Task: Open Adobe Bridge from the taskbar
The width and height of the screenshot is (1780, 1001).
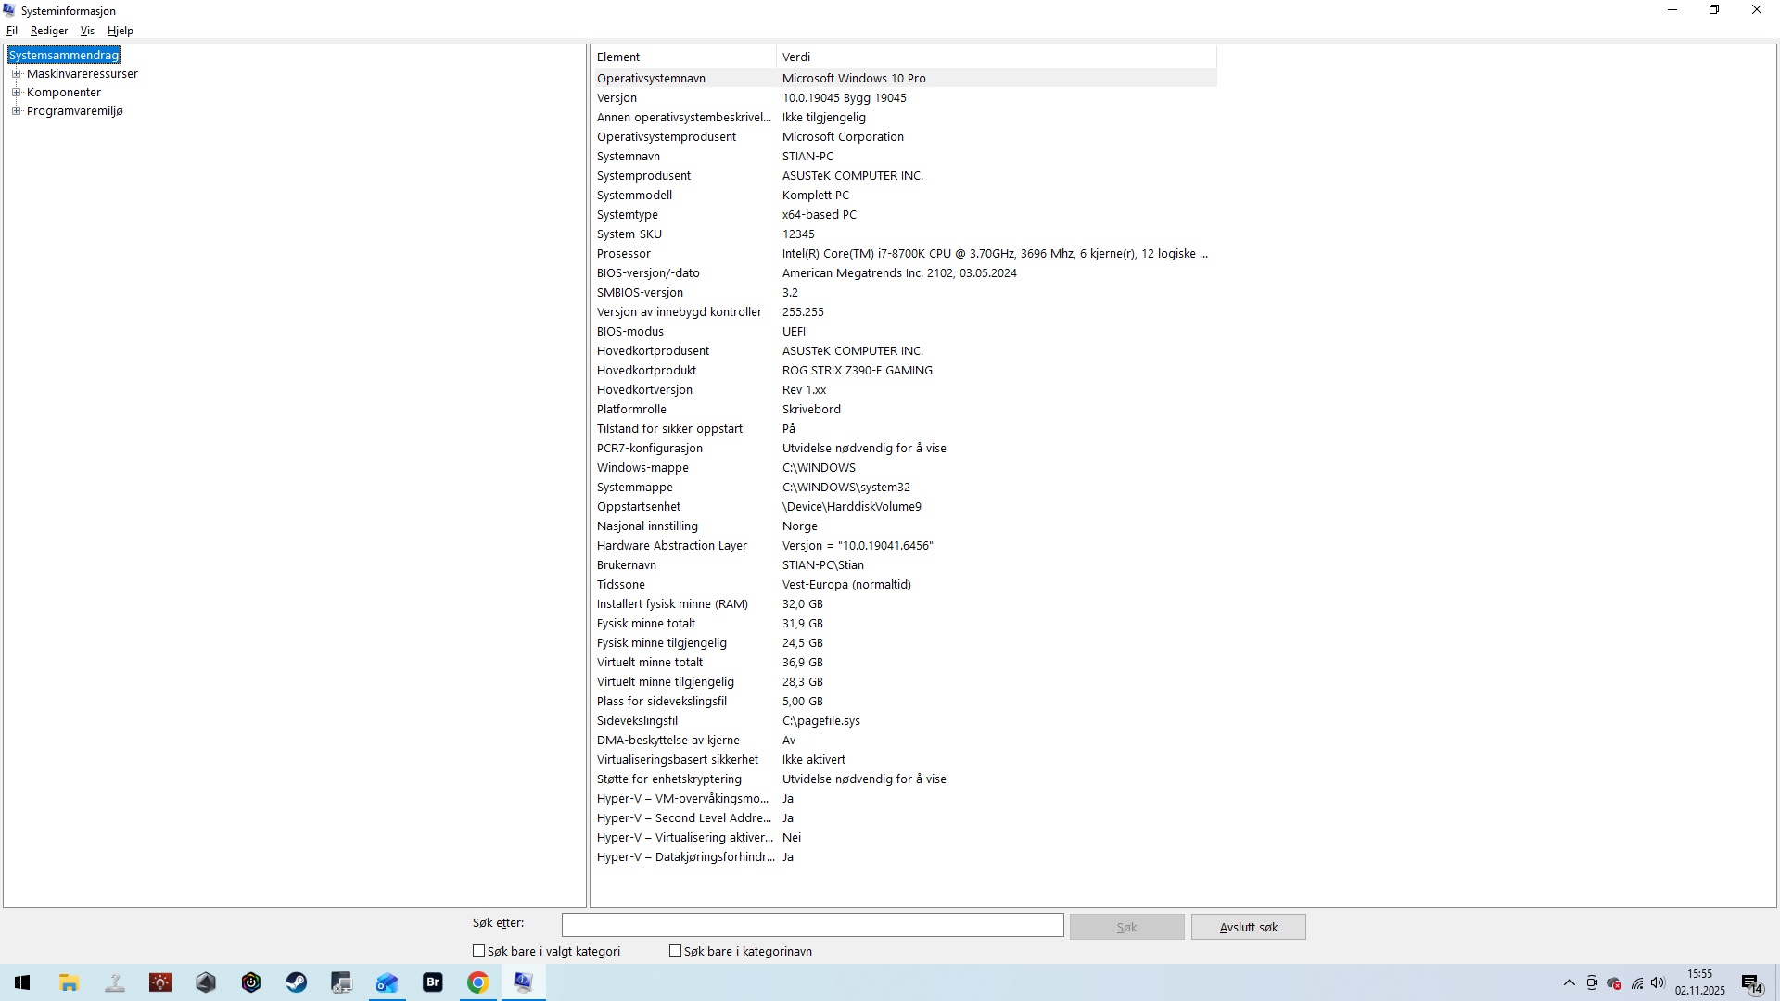Action: pos(433,982)
